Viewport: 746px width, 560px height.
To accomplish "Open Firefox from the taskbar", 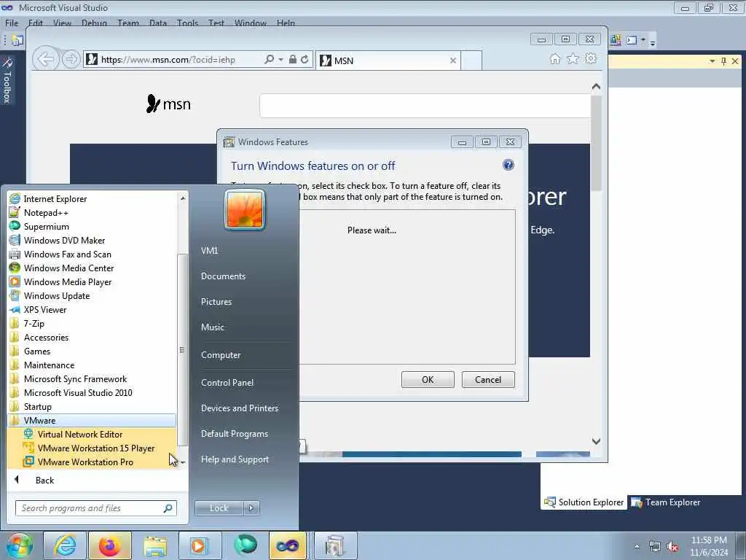I will point(110,545).
